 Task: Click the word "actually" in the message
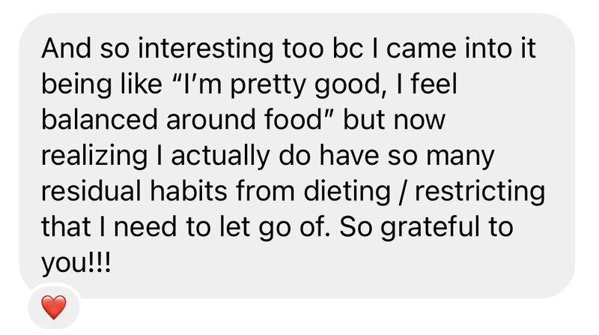[x=220, y=156]
